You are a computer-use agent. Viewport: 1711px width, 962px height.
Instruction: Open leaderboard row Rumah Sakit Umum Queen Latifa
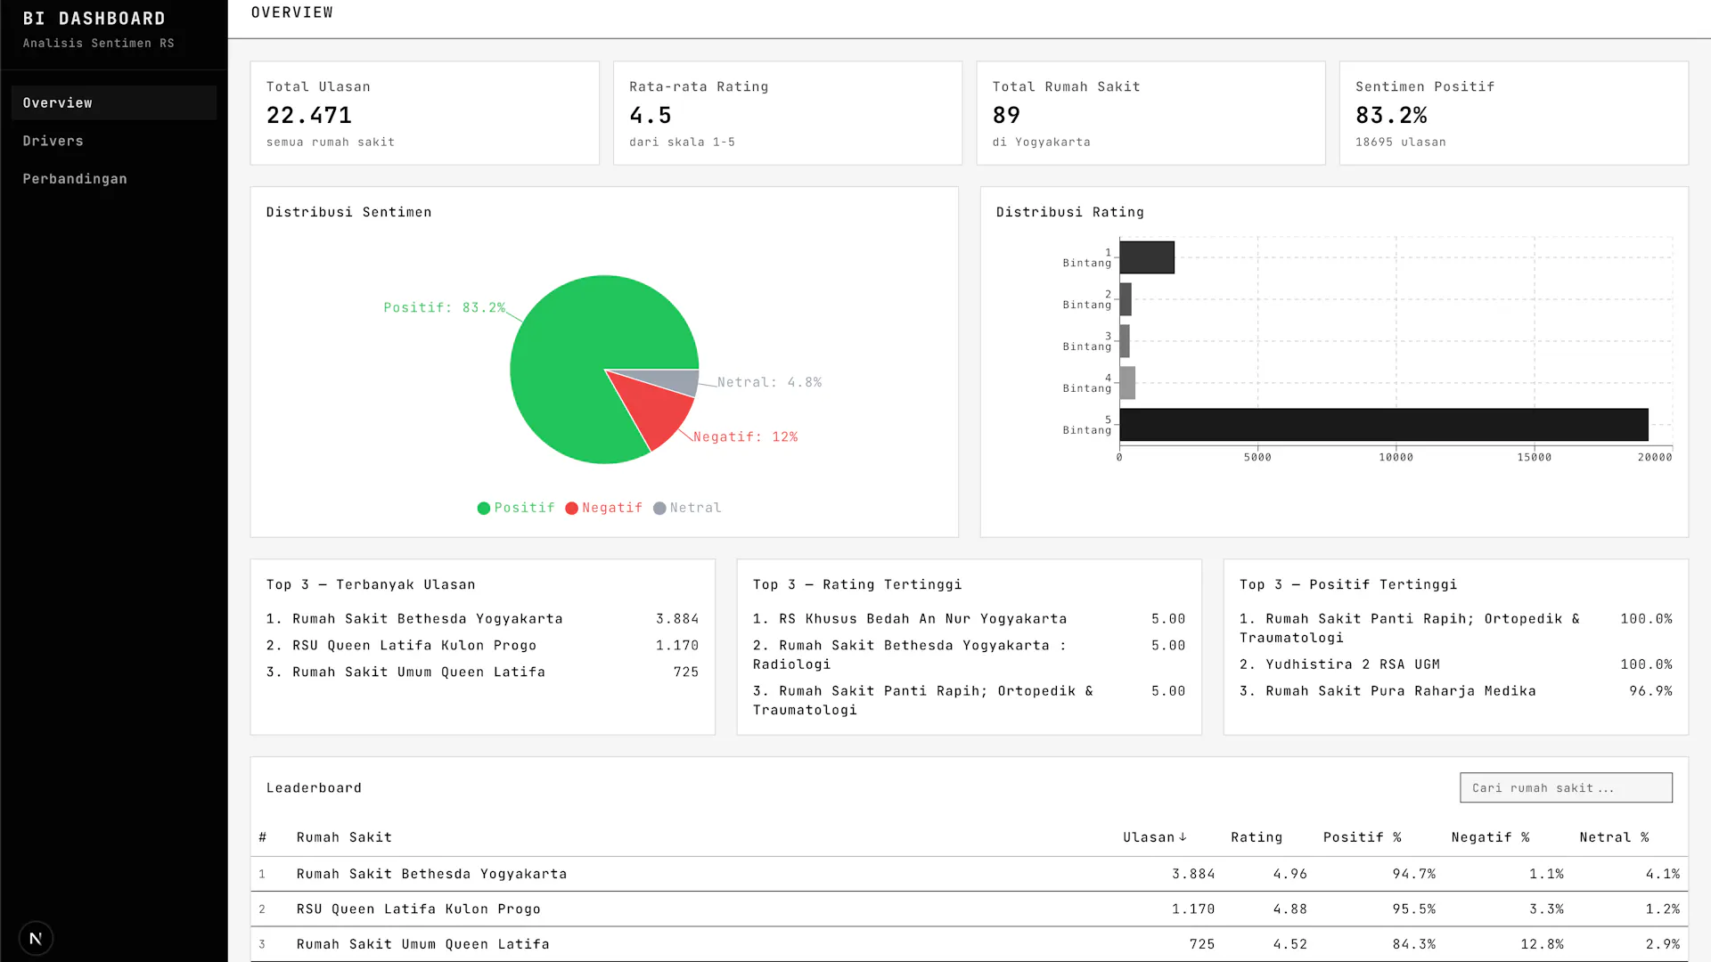point(970,944)
